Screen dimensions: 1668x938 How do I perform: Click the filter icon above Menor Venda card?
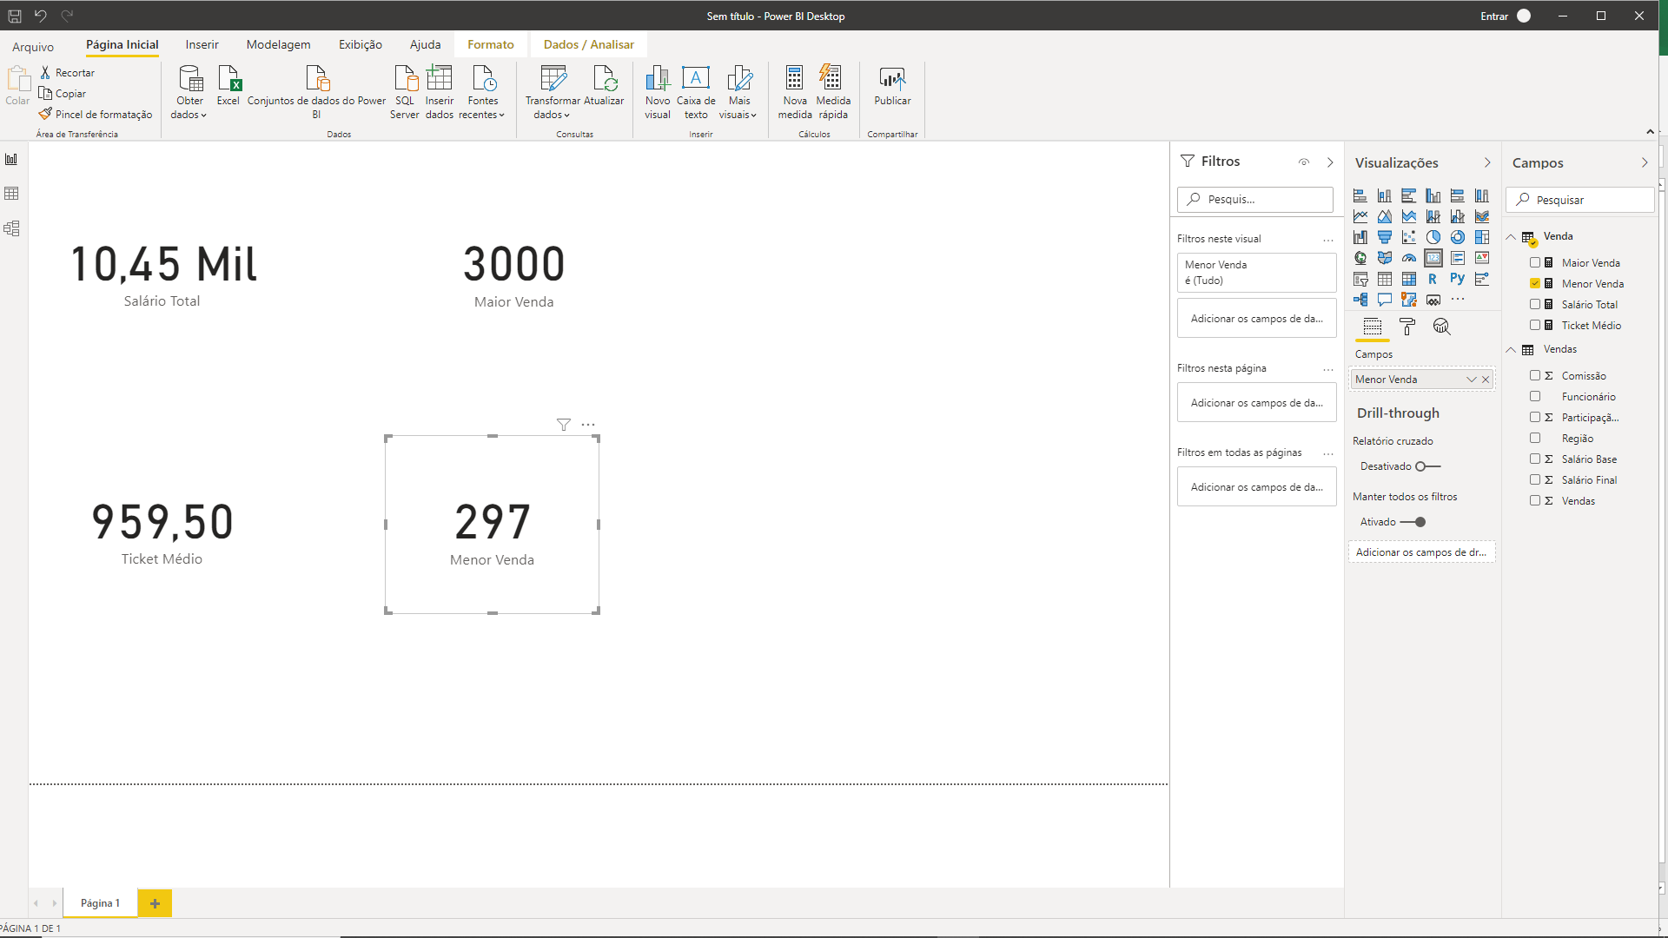pyautogui.click(x=564, y=425)
